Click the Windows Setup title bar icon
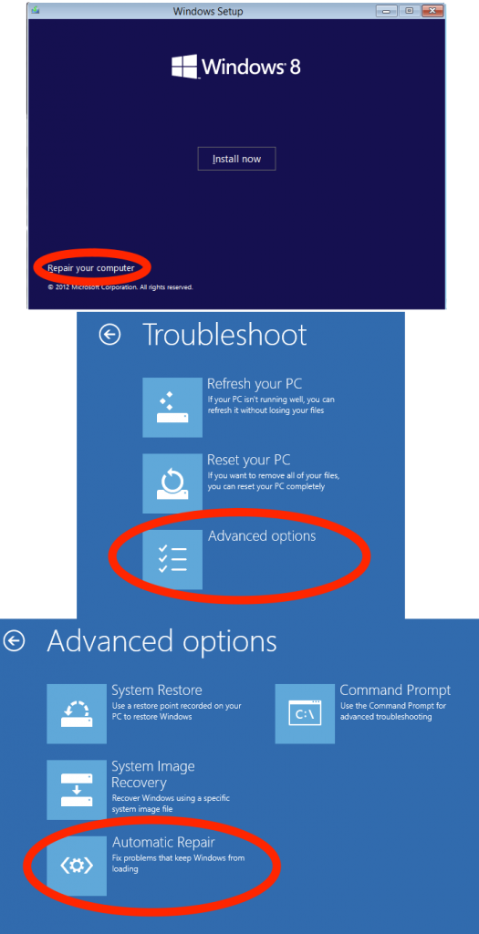The image size is (479, 934). click(36, 10)
